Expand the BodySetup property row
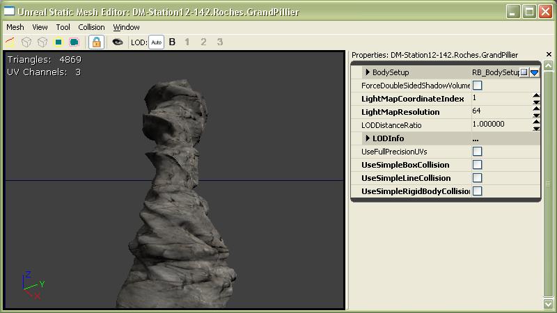 (368, 72)
